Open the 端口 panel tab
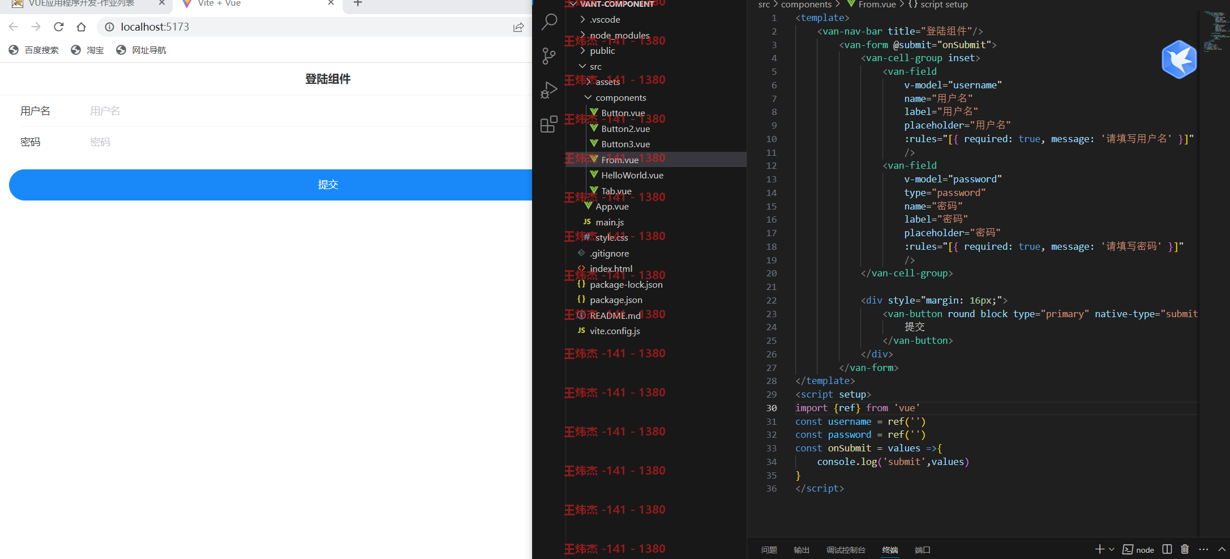1230x559 pixels. click(923, 550)
